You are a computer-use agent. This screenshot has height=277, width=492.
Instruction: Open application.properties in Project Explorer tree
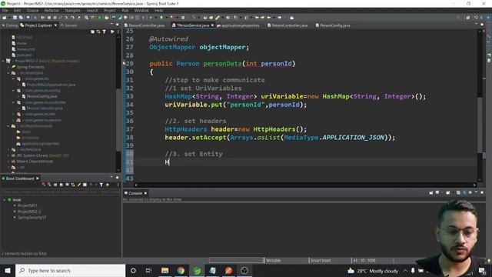click(x=41, y=144)
